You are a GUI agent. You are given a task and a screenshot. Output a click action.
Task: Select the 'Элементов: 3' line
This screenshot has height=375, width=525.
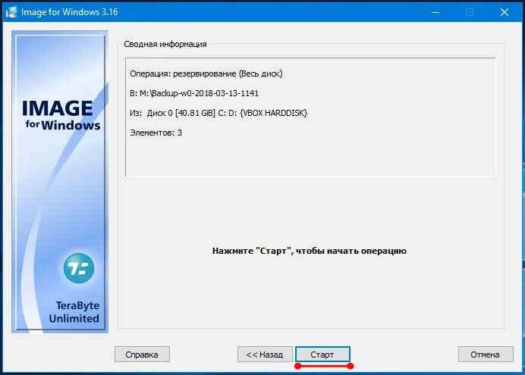point(156,133)
